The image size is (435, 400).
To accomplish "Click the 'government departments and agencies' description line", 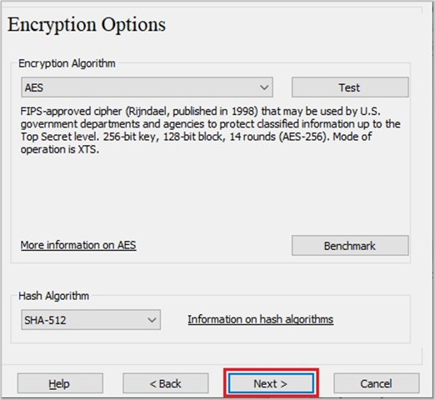I will 210,124.
